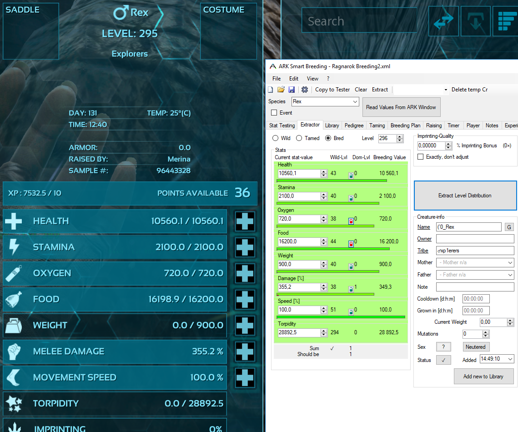Toggle the Health stat lock icon

click(351, 176)
